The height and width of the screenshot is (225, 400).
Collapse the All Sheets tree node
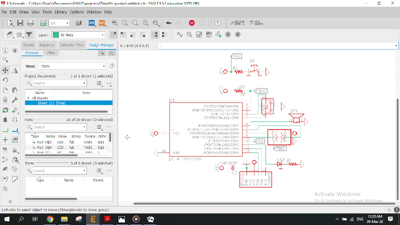pyautogui.click(x=28, y=98)
